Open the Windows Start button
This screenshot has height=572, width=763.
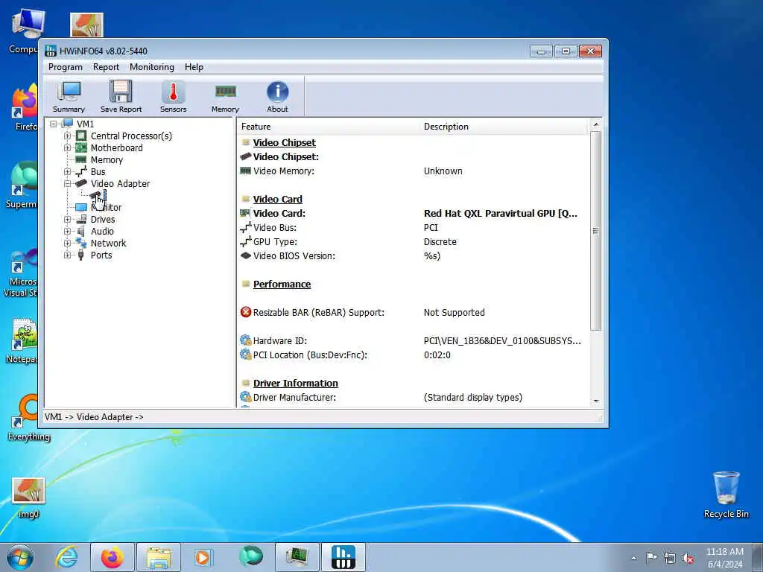tap(20, 557)
